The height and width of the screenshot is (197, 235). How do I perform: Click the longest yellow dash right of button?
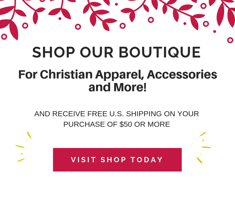(x=206, y=147)
